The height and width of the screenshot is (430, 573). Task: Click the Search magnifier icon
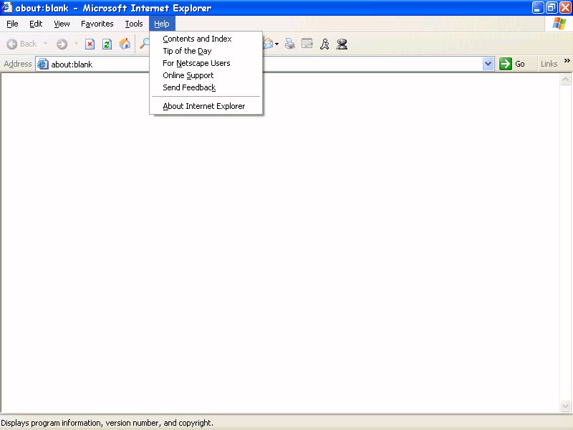pos(145,44)
